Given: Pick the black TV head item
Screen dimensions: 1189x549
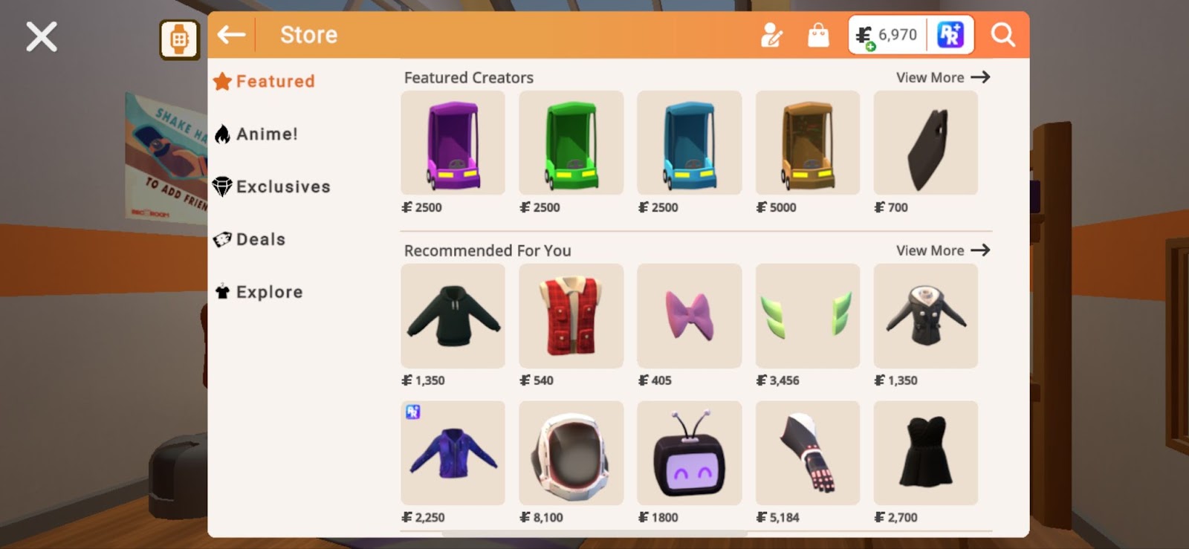Looking at the screenshot, I should click(689, 453).
